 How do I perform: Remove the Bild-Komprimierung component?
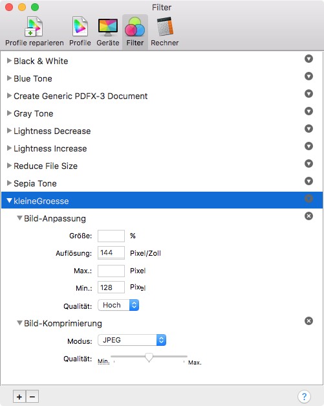pos(308,321)
